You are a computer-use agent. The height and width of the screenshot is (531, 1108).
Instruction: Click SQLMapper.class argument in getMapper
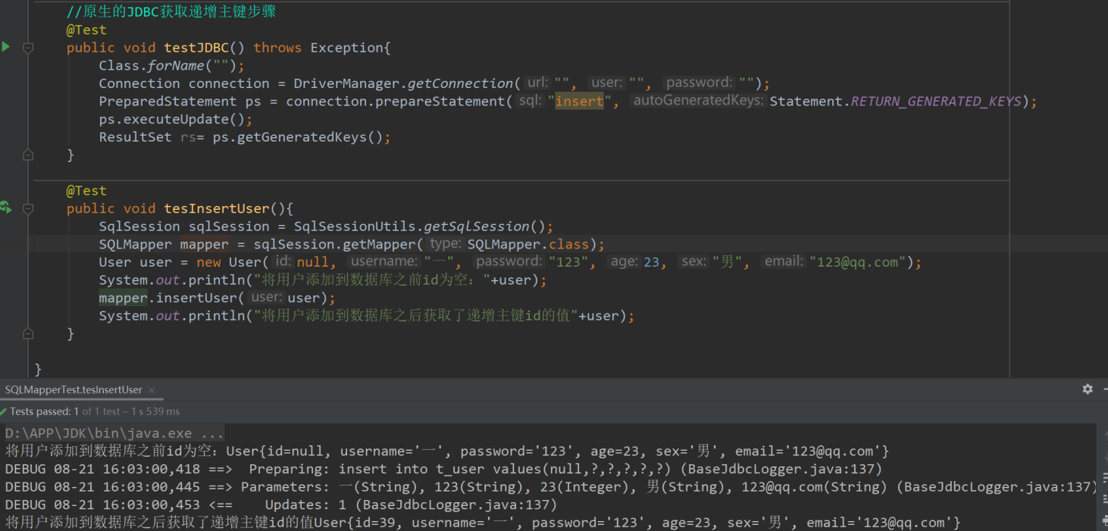527,245
